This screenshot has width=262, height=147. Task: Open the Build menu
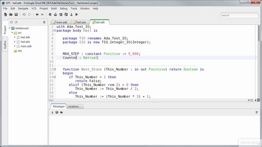pyautogui.click(x=54, y=9)
